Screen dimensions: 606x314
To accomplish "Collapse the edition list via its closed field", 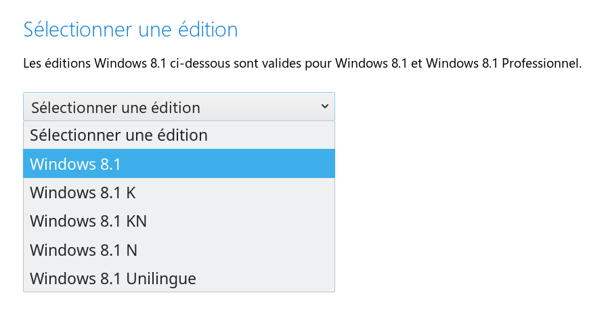I will click(x=179, y=107).
